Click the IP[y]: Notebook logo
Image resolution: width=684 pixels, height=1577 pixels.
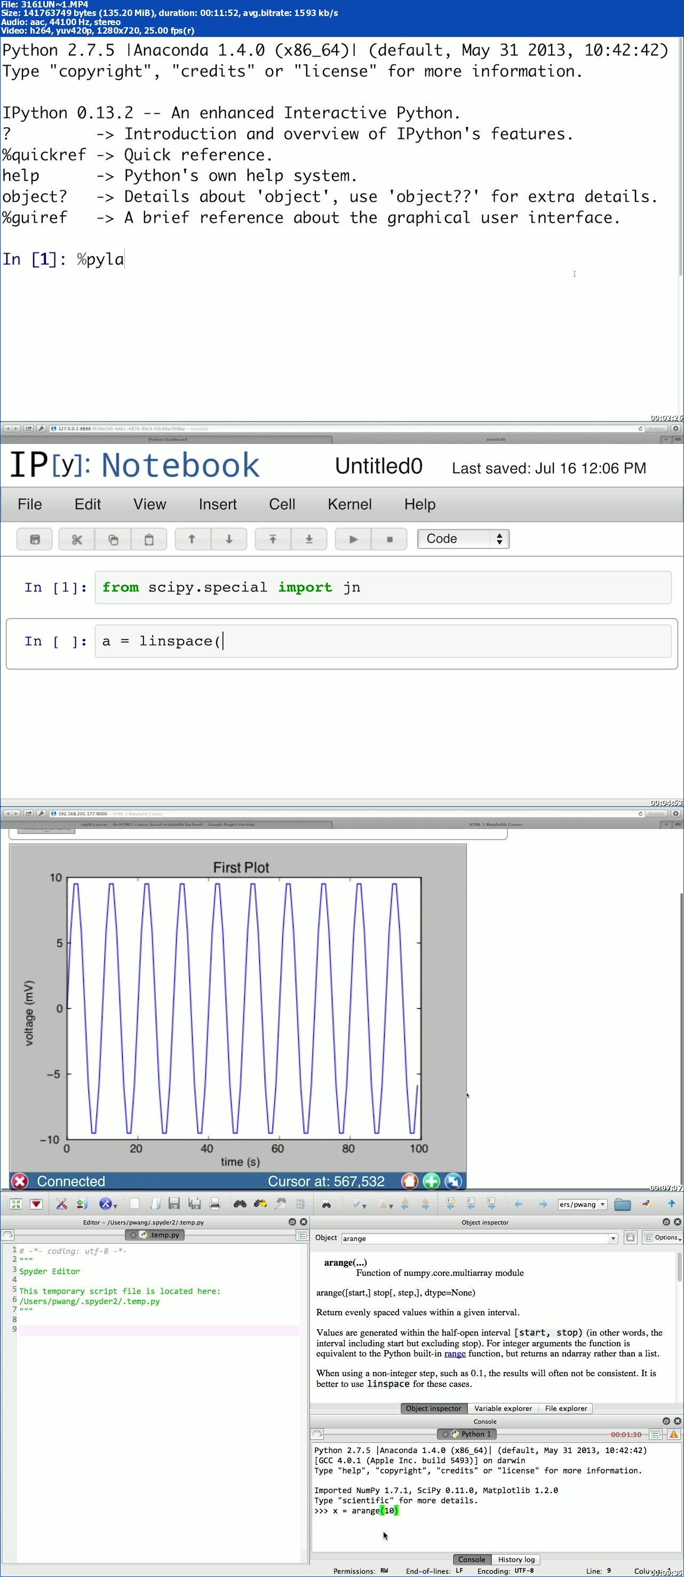point(134,465)
